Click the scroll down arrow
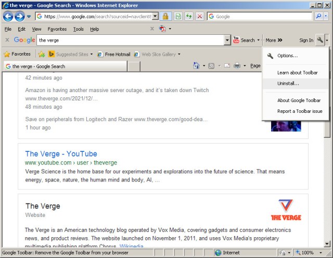Image resolution: width=333 pixels, height=258 pixels. click(327, 243)
